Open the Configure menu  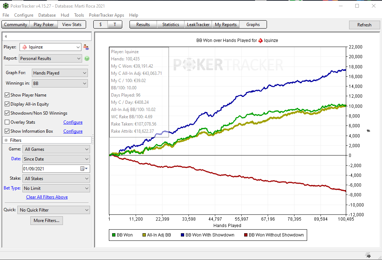coord(24,15)
